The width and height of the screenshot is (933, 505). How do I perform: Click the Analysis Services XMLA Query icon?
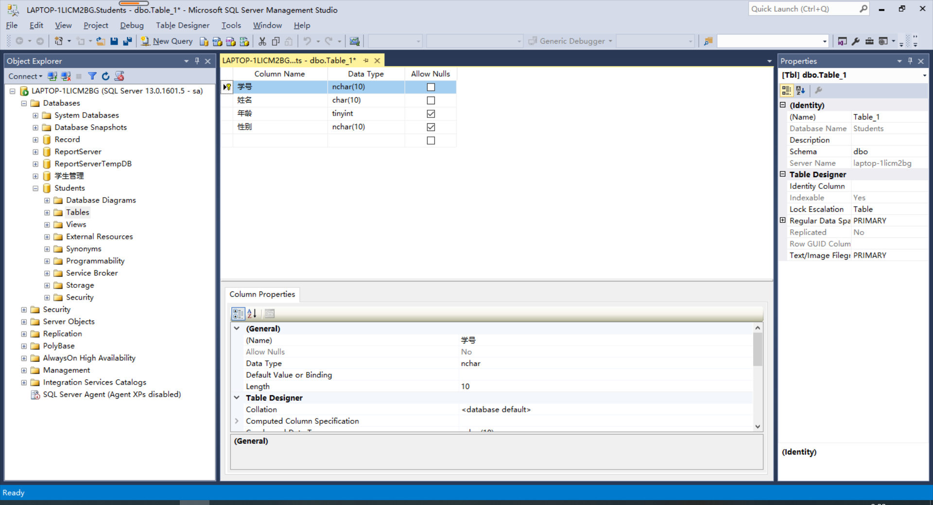point(244,41)
